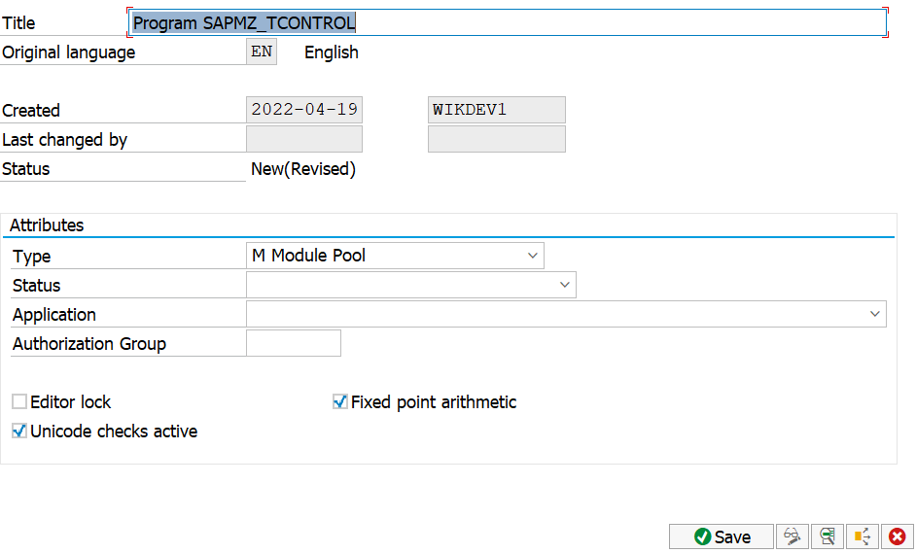The image size is (916, 553).
Task: Click the magnifier search-list icon
Action: pos(828,536)
